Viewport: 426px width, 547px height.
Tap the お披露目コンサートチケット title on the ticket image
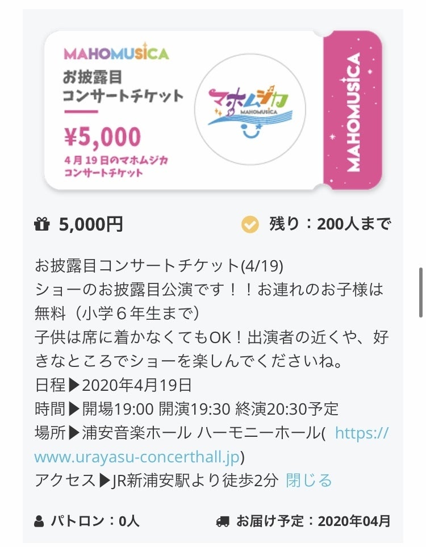coord(123,85)
